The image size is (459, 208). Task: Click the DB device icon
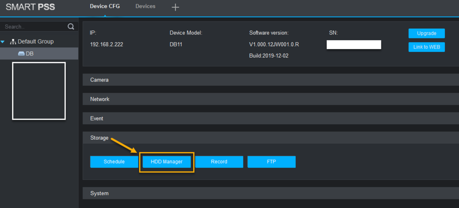point(21,54)
